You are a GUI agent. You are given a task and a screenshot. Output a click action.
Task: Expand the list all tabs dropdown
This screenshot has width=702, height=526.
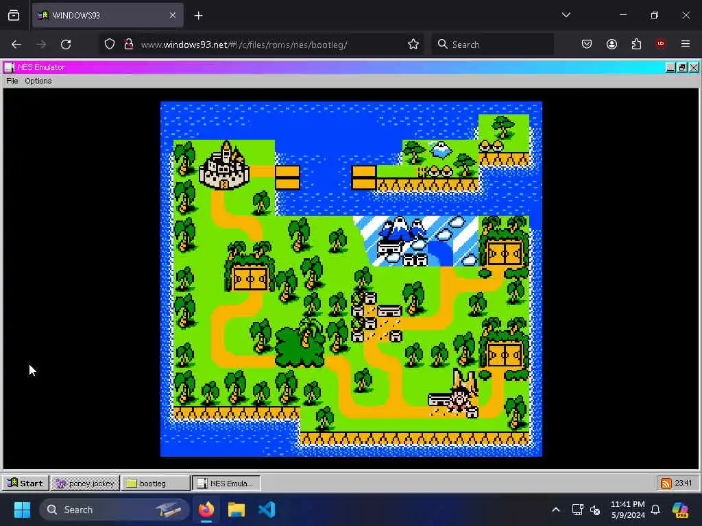point(566,15)
